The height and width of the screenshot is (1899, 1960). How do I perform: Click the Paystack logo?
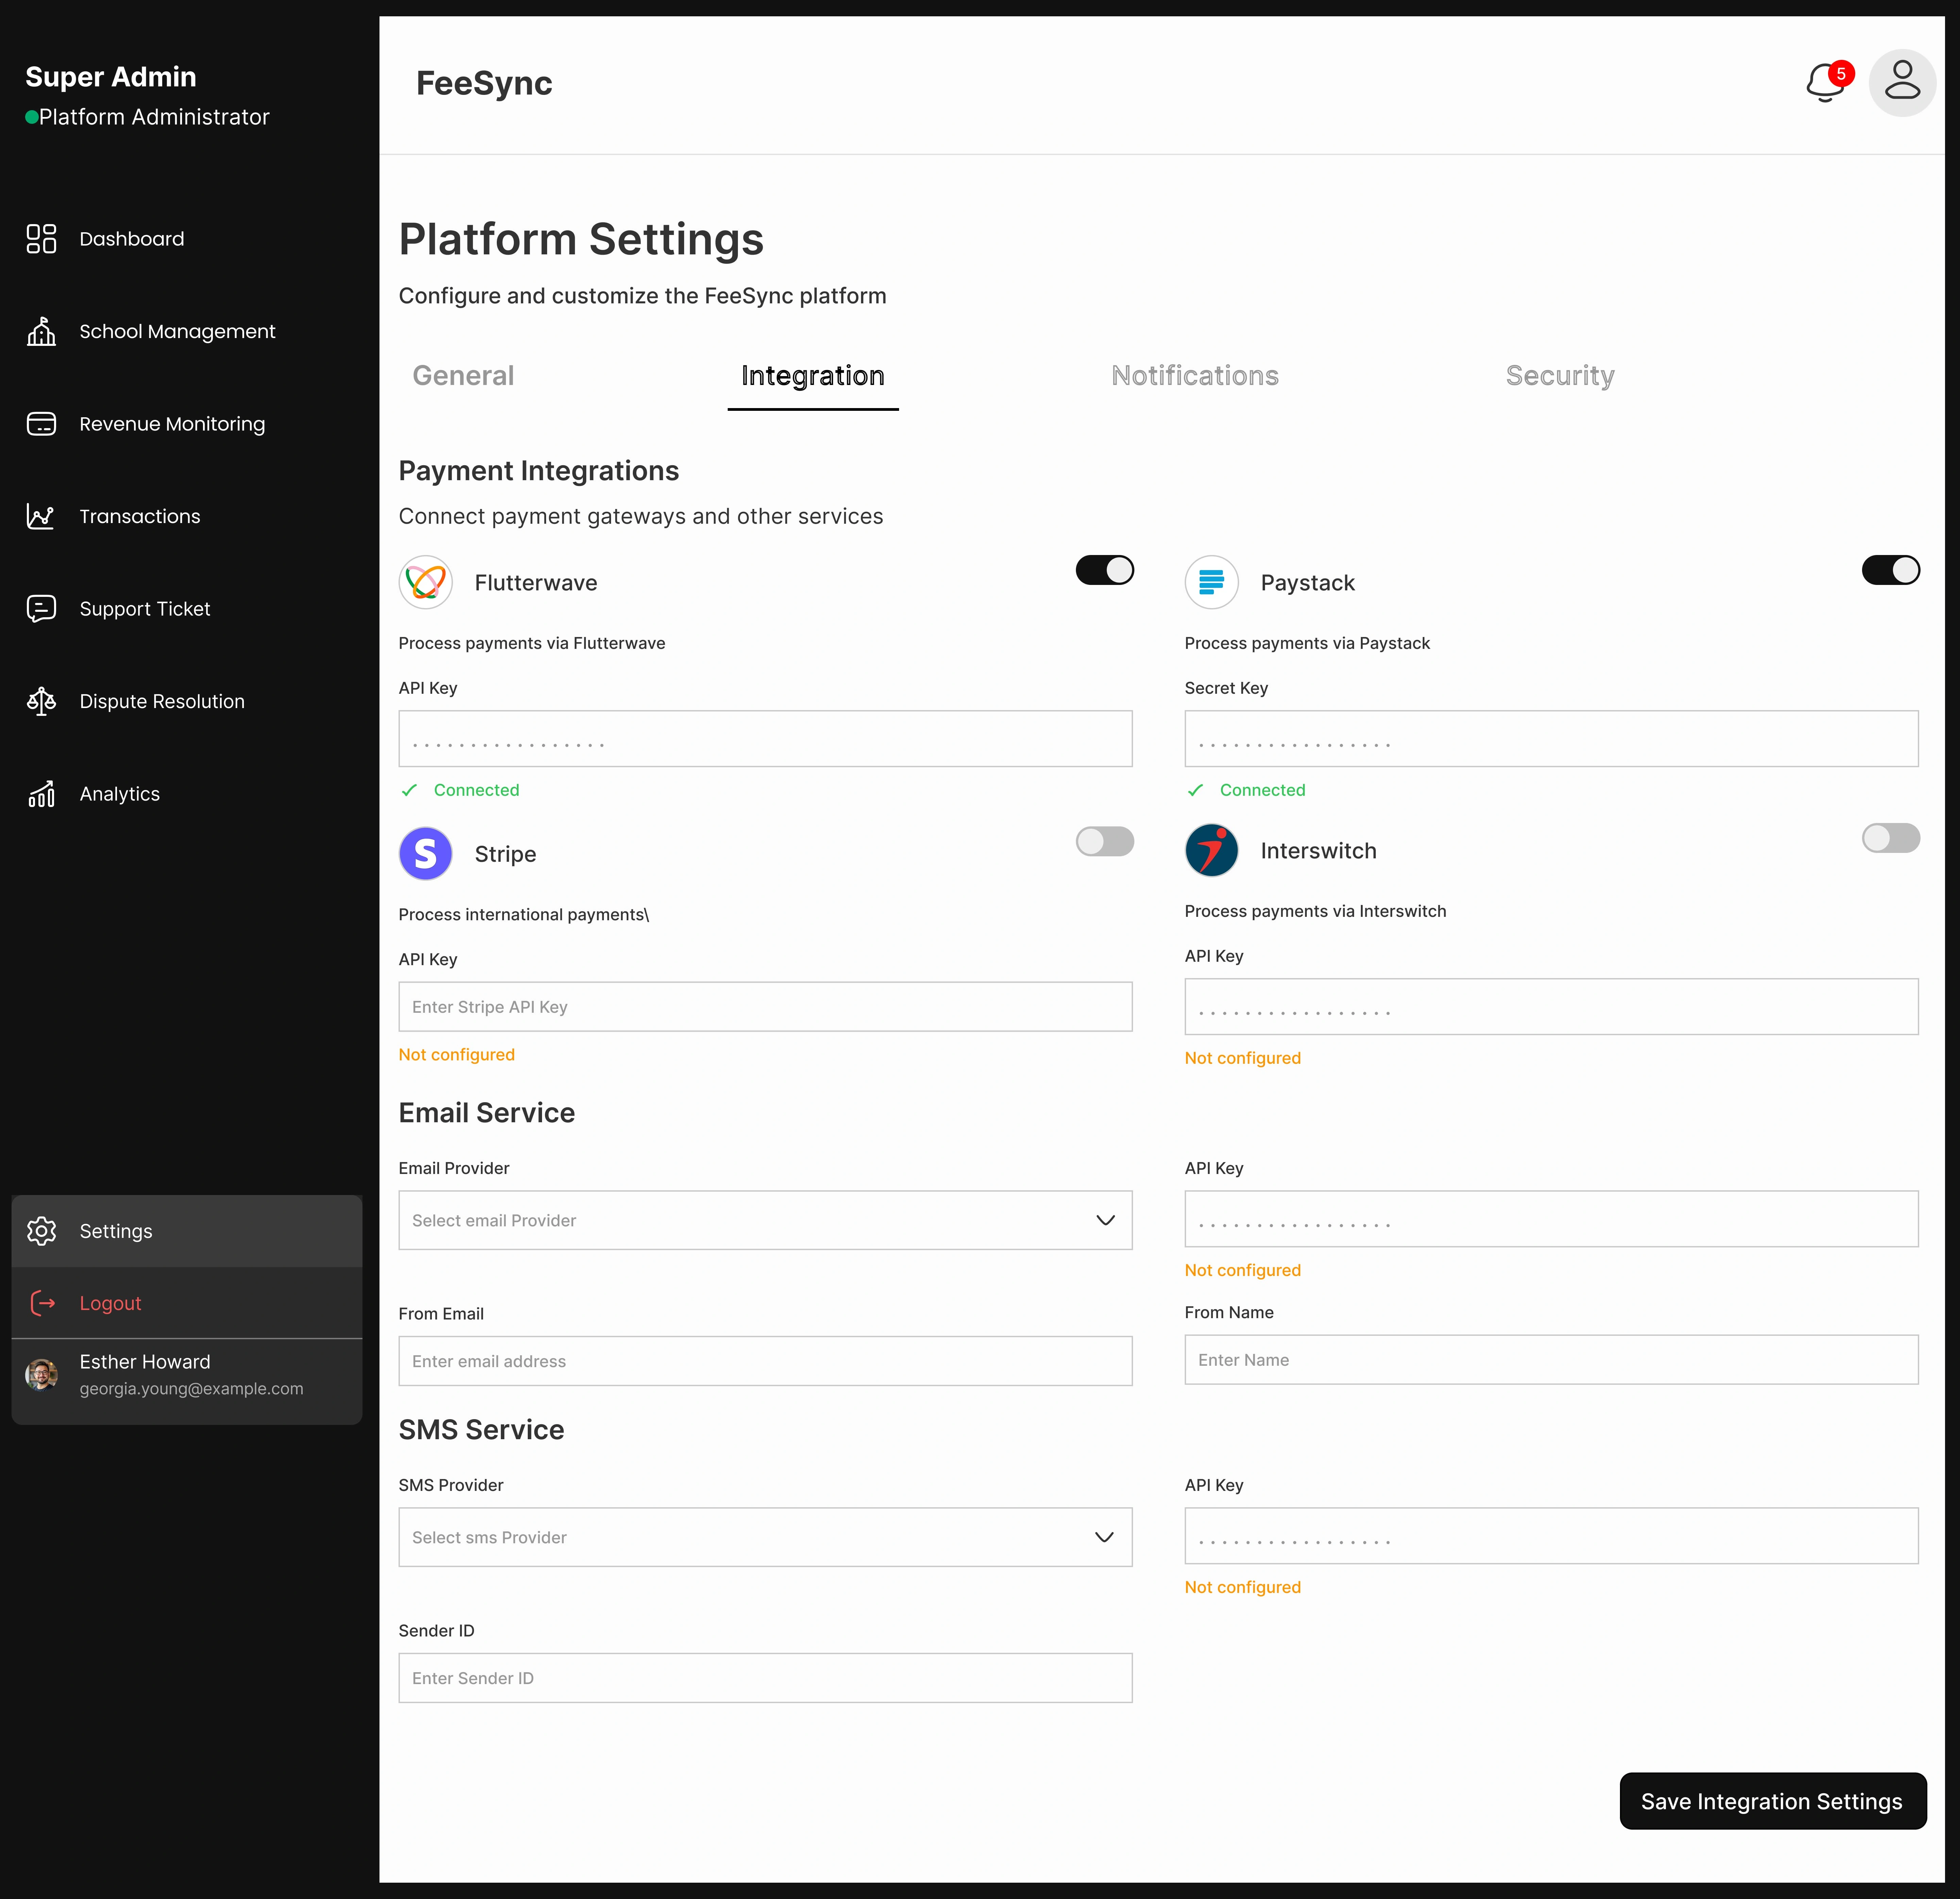(1212, 582)
